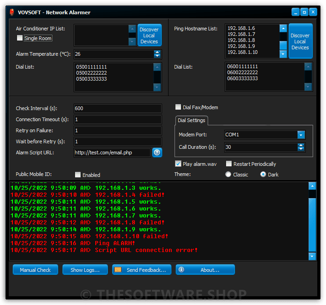Enable the Dial Fax/Modem checkbox
Screen dimensions: 326x305
[x=178, y=107]
